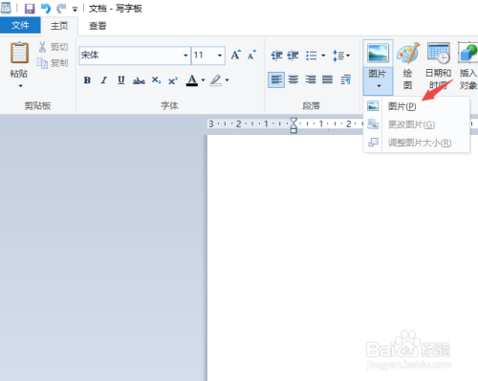Center align the text
This screenshot has width=478, height=381.
click(293, 79)
